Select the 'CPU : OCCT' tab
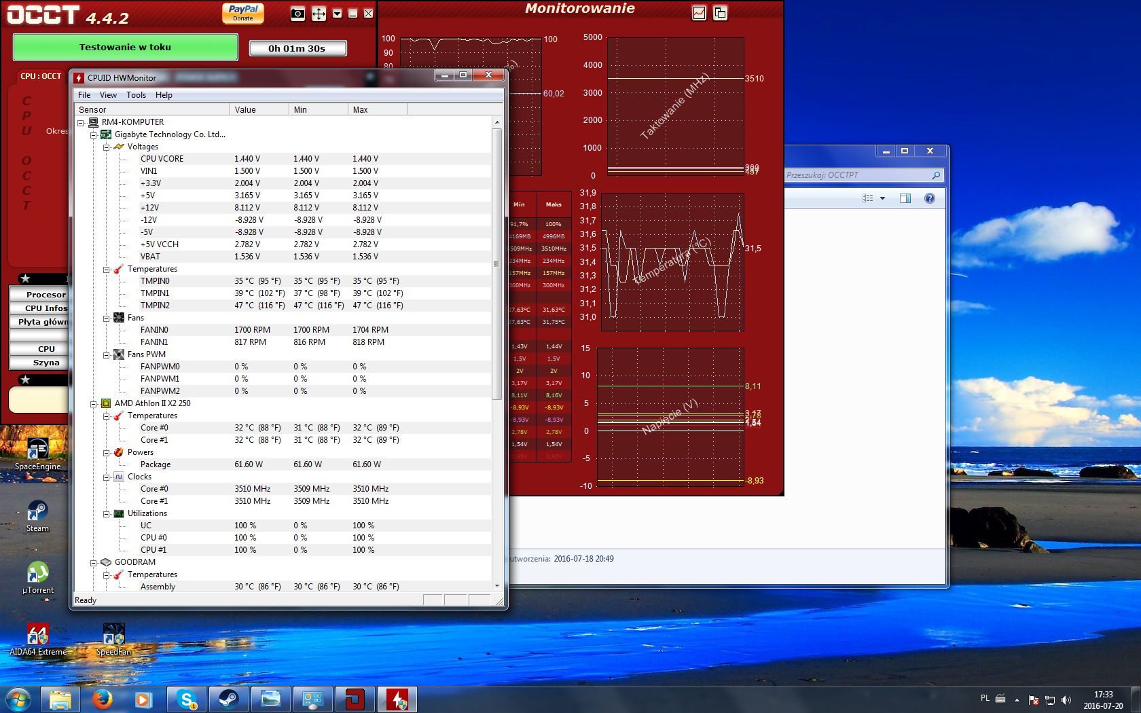Image resolution: width=1141 pixels, height=713 pixels. (x=41, y=76)
